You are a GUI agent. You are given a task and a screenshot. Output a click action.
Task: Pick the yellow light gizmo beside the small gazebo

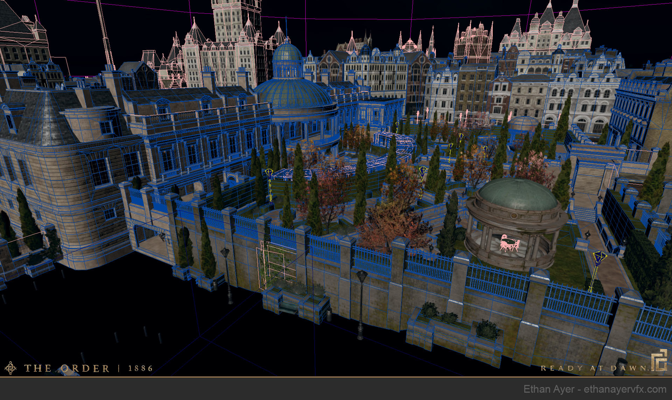click(x=597, y=271)
